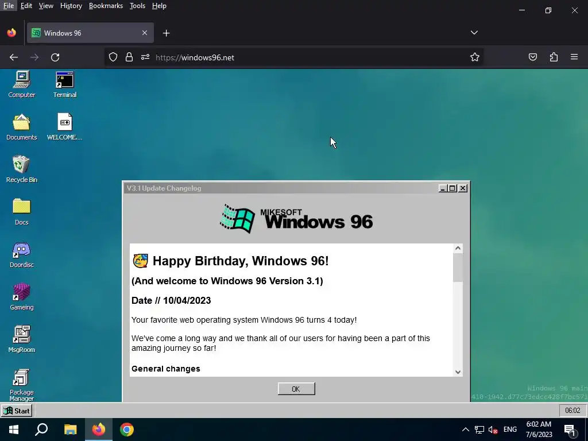The width and height of the screenshot is (588, 441).
Task: Maximize the V3.1 Update Changelog window
Action: (x=452, y=188)
